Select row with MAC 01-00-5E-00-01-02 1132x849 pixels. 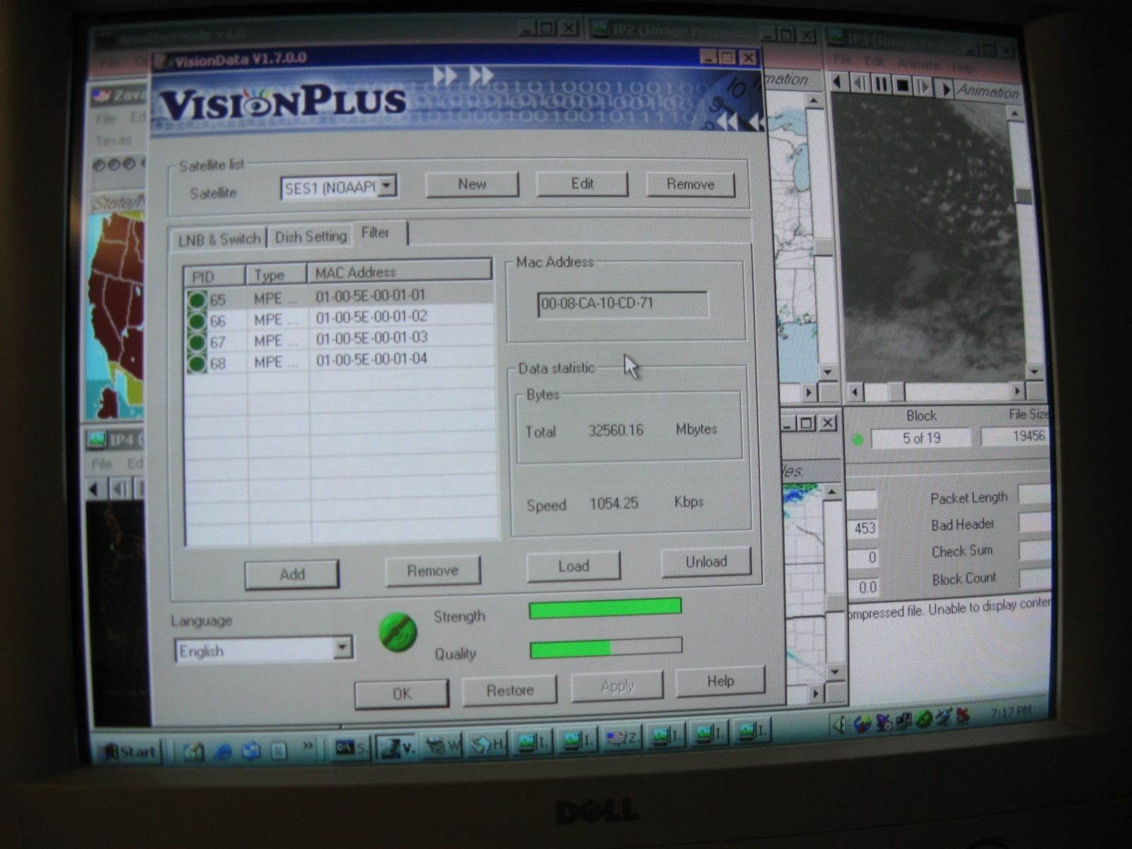(339, 318)
